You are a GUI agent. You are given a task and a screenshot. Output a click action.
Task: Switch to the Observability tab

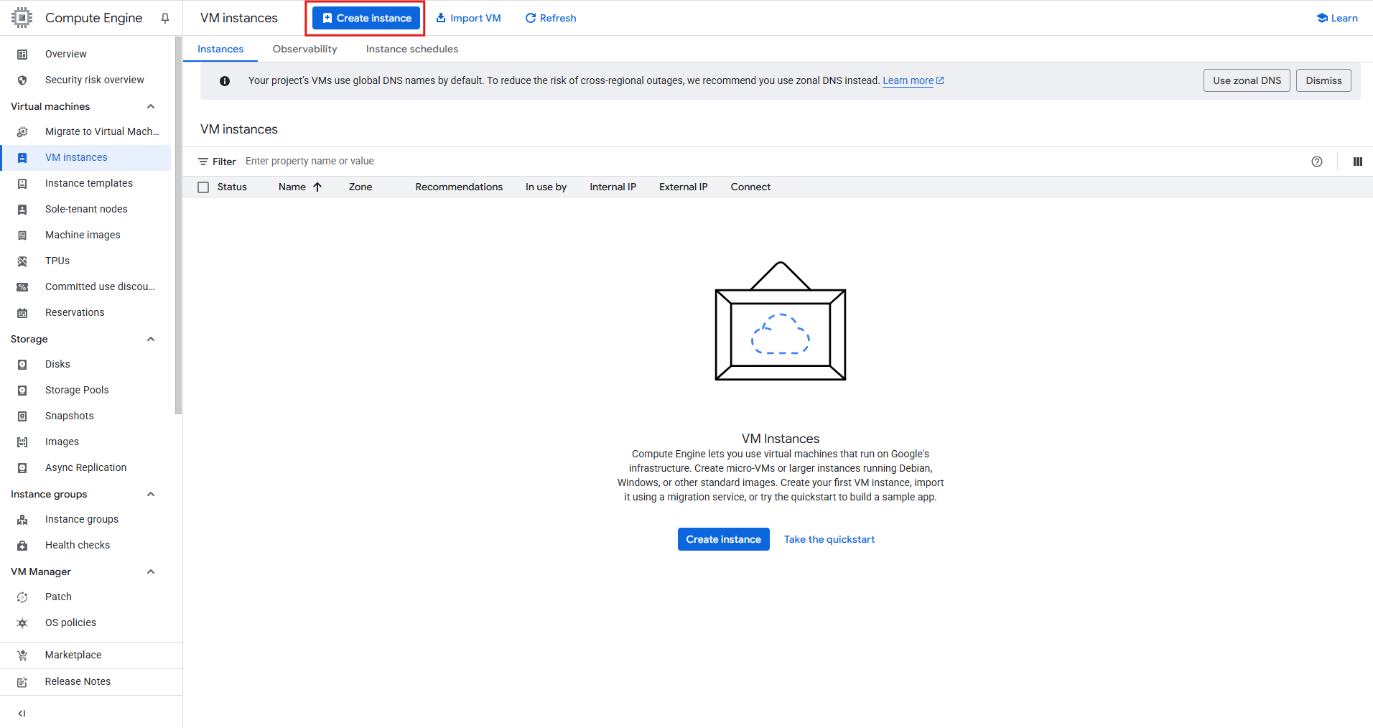[x=304, y=49]
